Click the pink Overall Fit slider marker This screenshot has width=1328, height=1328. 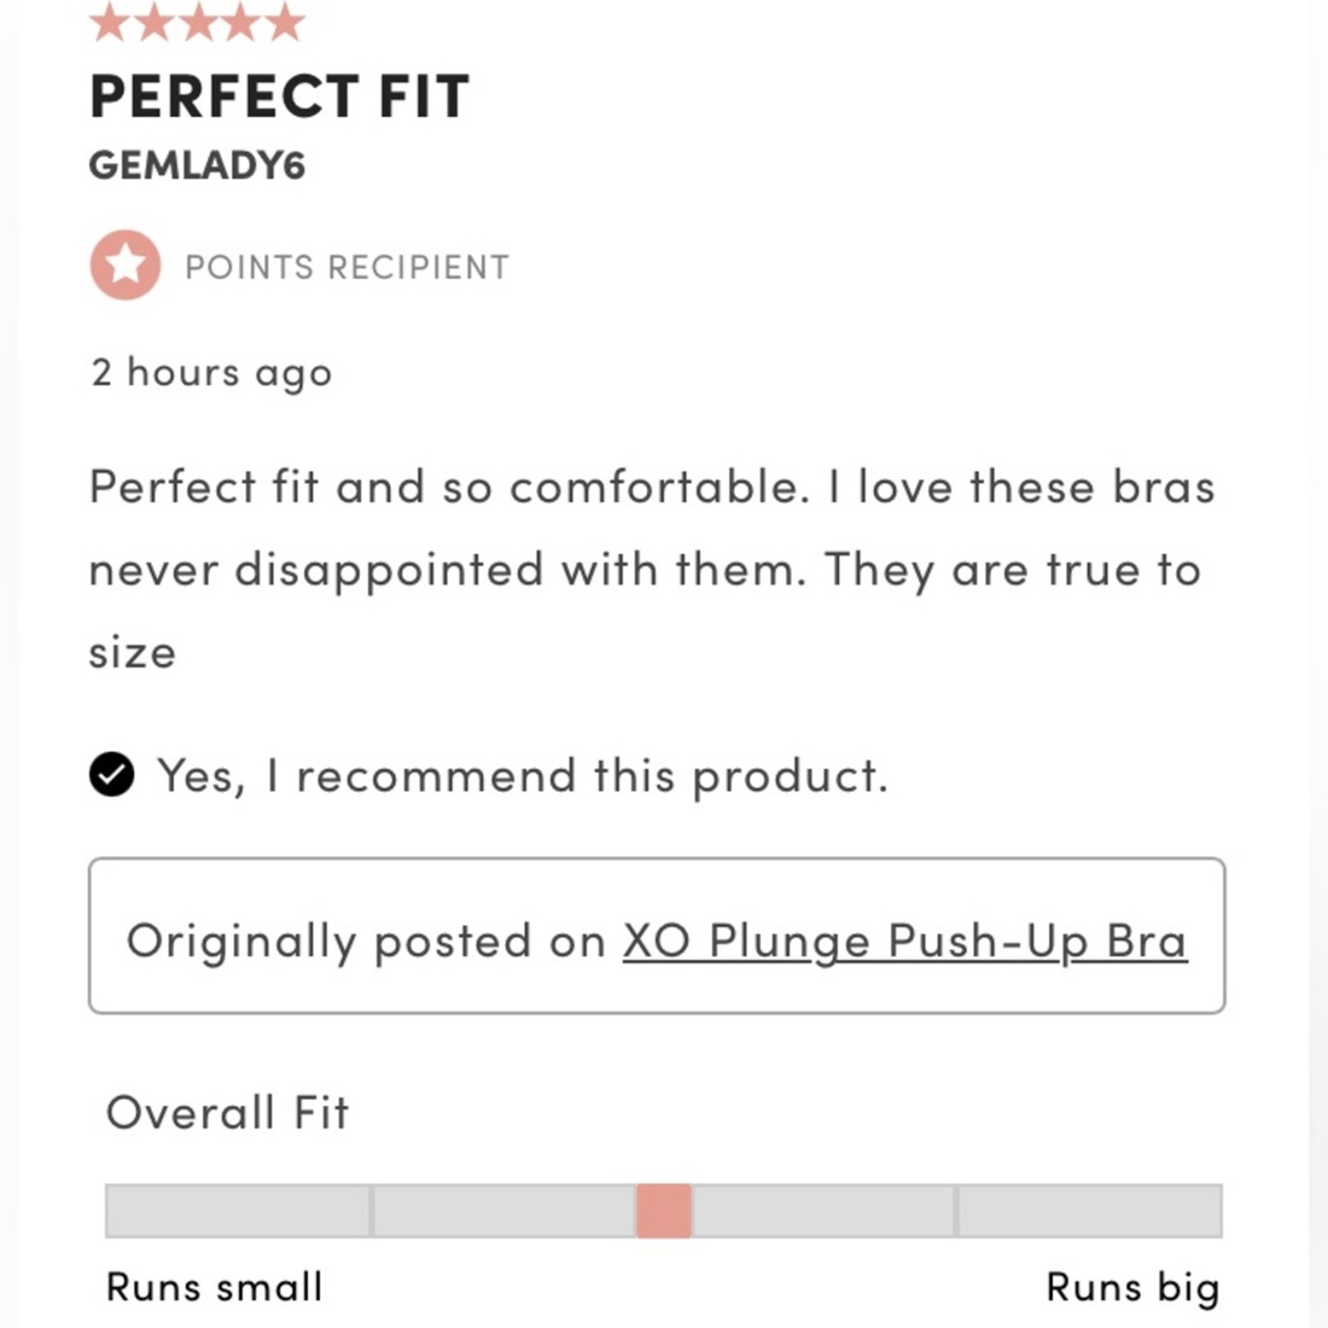point(663,1211)
